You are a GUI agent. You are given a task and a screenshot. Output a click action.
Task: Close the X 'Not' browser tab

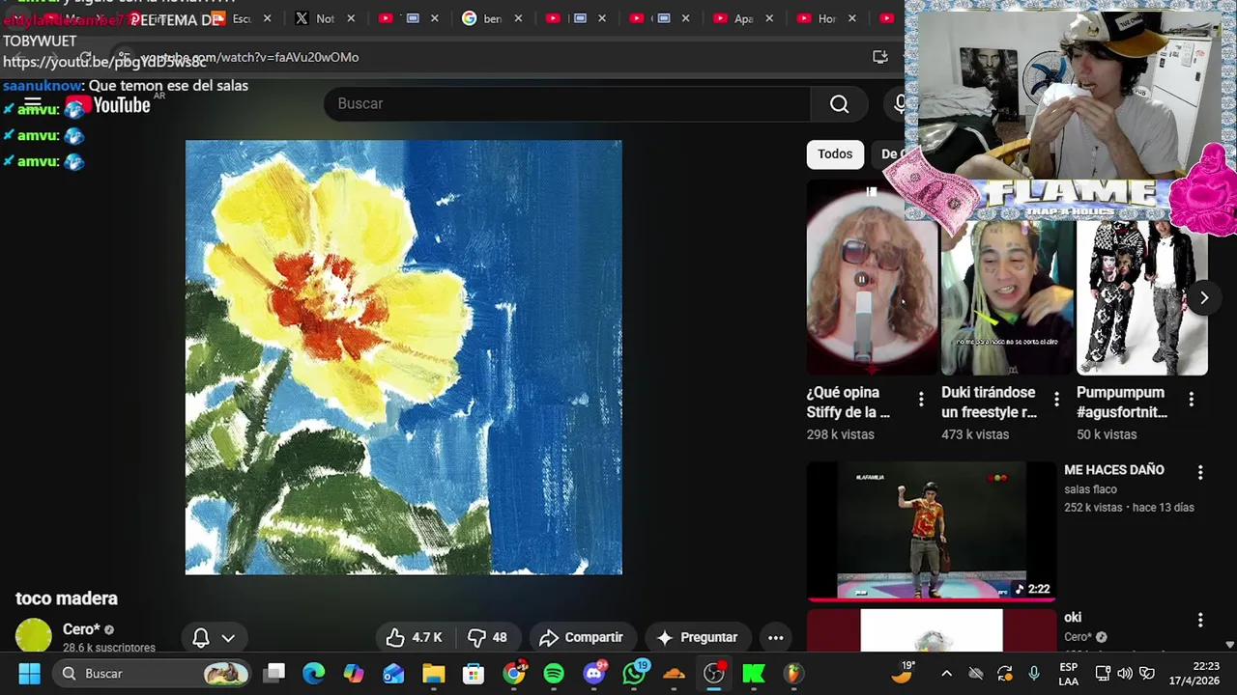pos(351,18)
